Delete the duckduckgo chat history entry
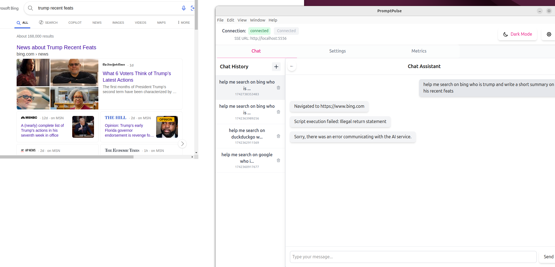 (278, 136)
